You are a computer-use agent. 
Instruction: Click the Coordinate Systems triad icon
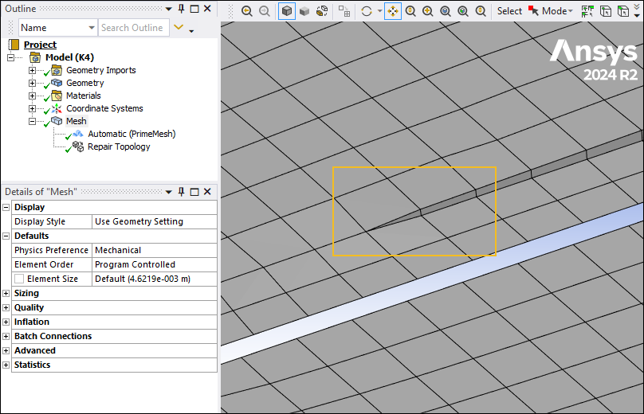click(x=57, y=108)
